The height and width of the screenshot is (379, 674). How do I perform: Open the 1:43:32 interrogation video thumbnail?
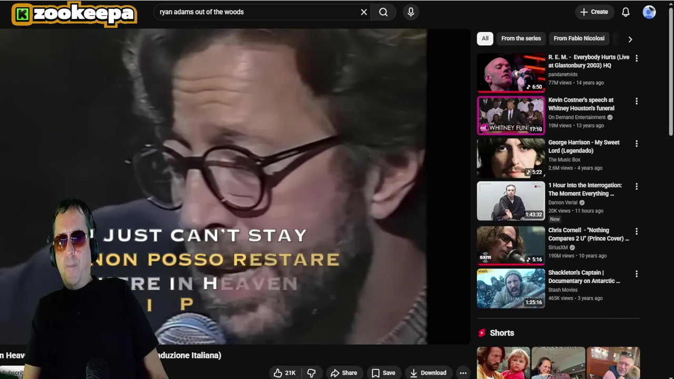(511, 201)
